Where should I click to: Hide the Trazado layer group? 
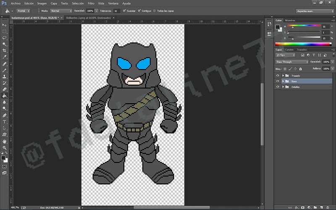[x=278, y=76]
